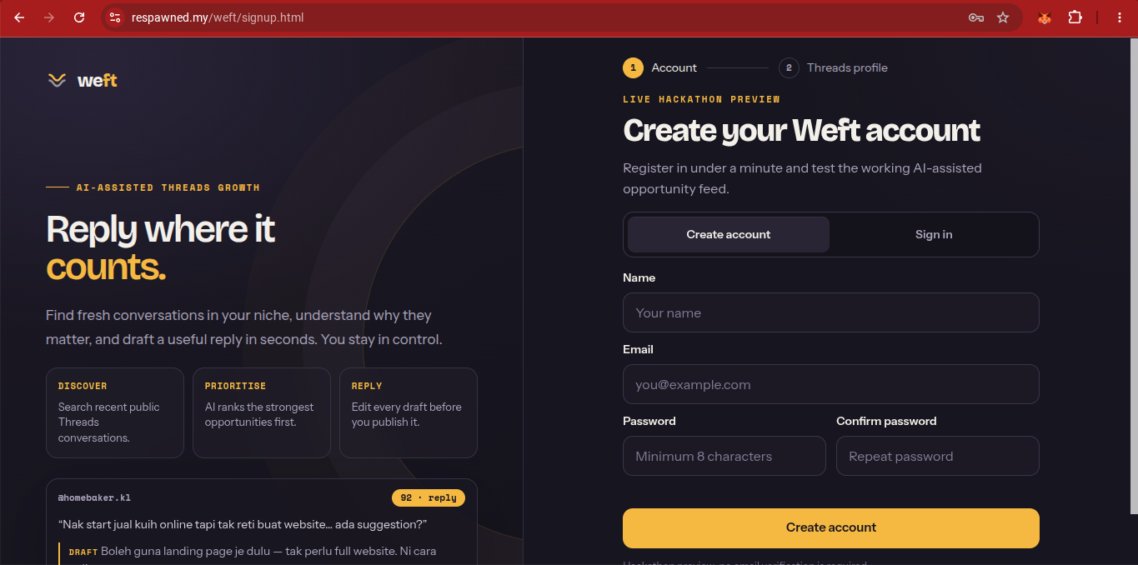Screen dimensions: 1138x565
Task: Reload the page with the refresh icon
Action: [x=79, y=17]
